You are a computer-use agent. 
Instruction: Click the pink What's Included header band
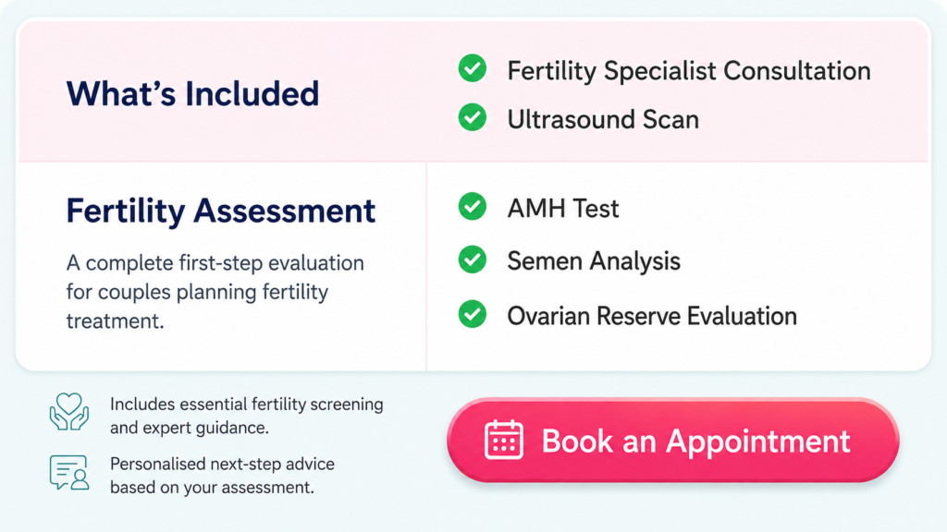473,91
